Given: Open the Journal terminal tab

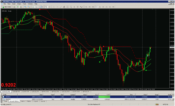Looking at the screenshot, I should click(43, 101).
